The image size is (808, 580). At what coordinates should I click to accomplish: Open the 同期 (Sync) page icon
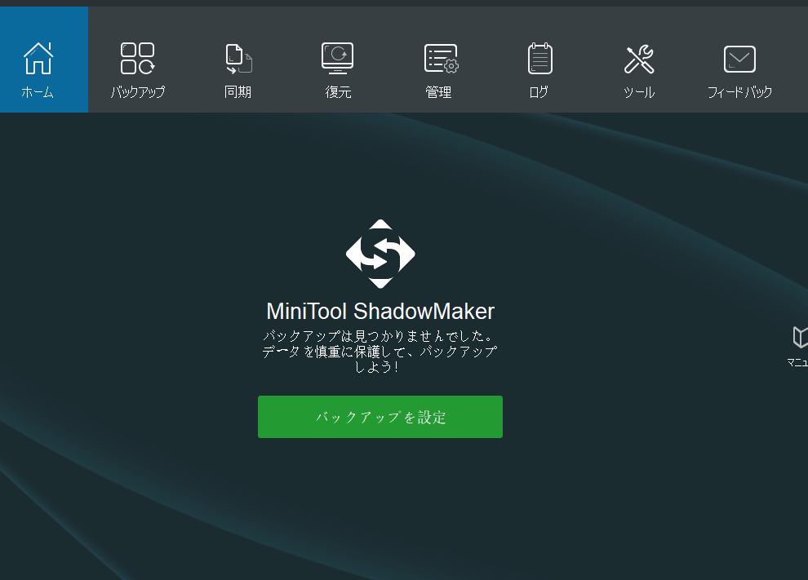pyautogui.click(x=238, y=59)
